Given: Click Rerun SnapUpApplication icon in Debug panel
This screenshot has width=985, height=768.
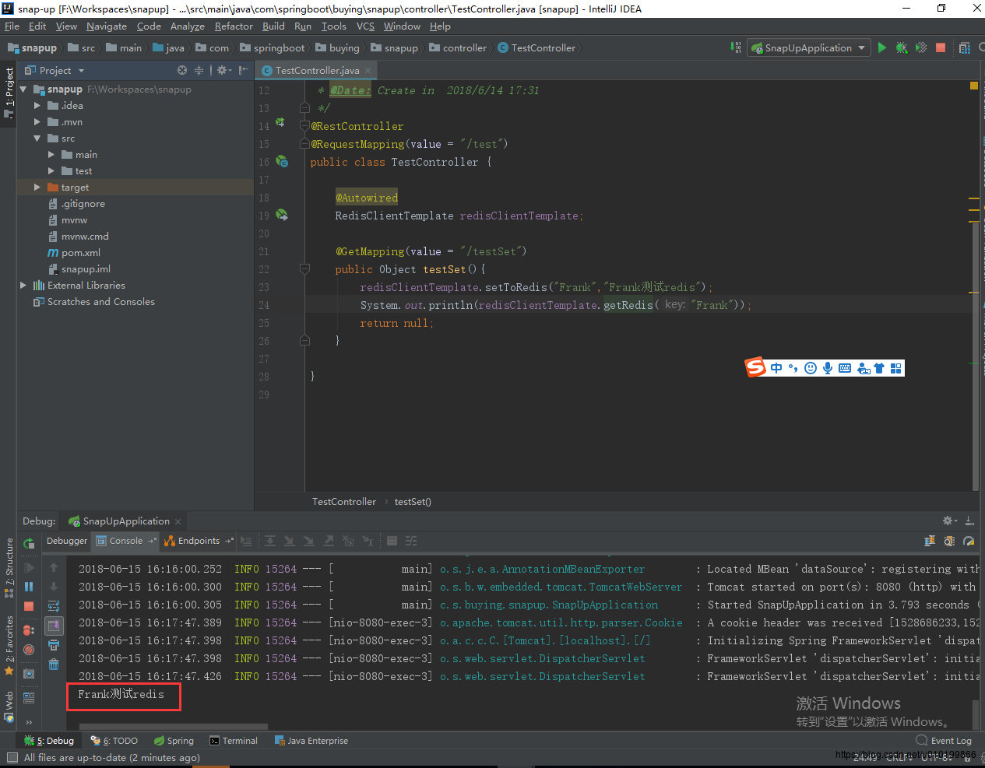Looking at the screenshot, I should 29,544.
